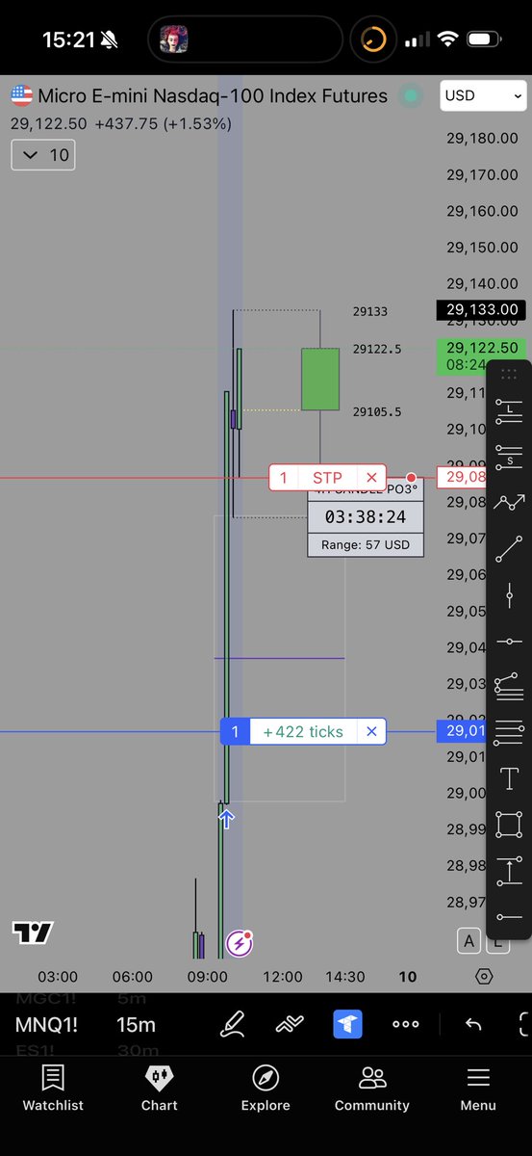Open the Explore tab
Screen dimensions: 532x1156
[266, 1088]
